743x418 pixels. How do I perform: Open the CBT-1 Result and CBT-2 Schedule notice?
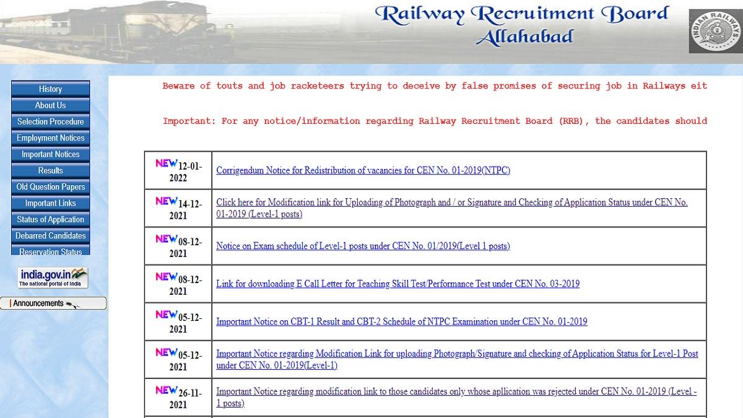click(x=401, y=321)
